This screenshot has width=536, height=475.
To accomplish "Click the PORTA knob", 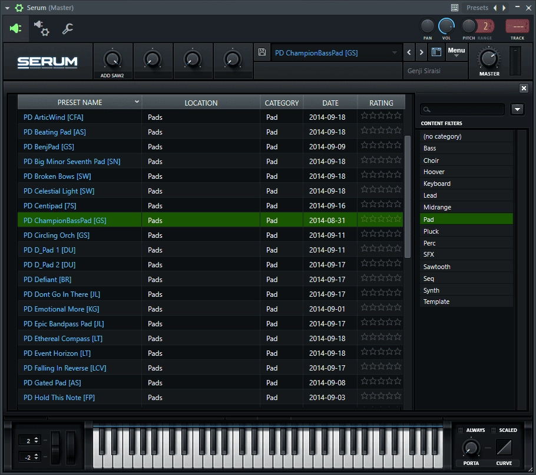I will tap(471, 448).
